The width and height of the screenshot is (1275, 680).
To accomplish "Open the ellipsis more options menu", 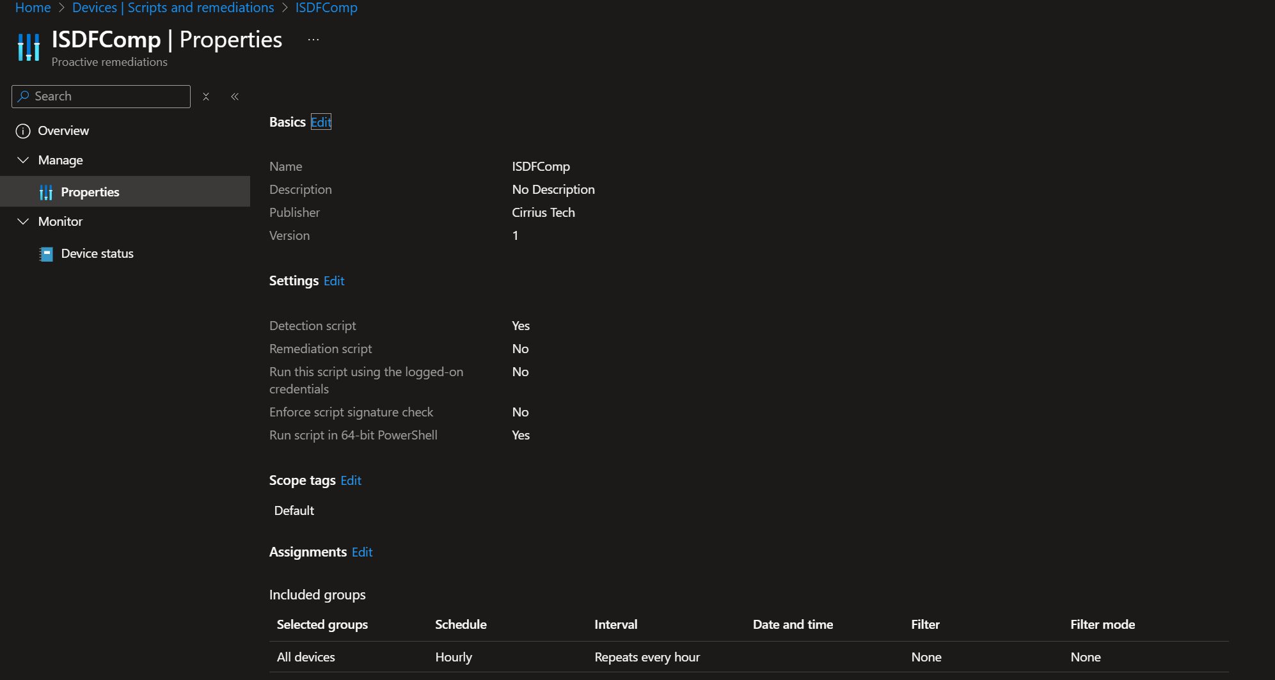I will point(313,40).
